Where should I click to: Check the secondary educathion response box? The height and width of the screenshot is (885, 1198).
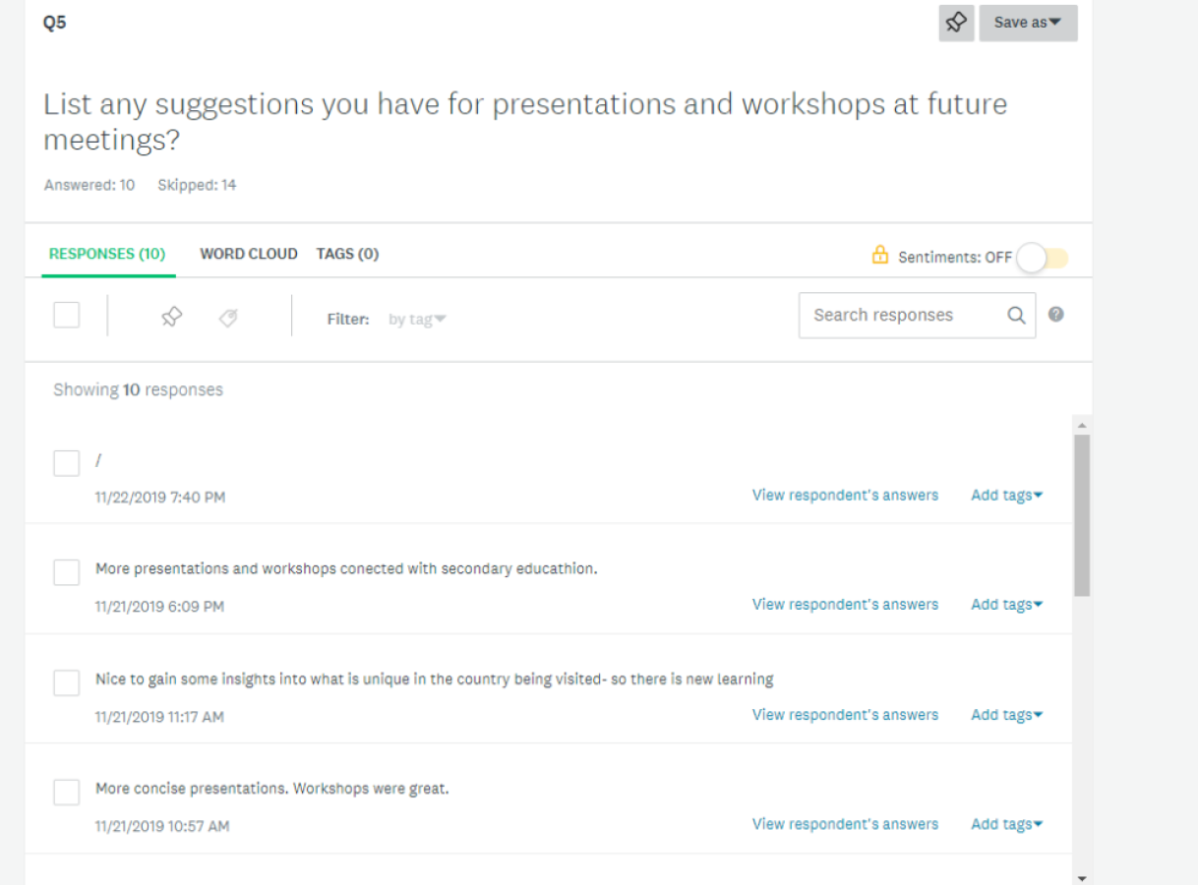click(67, 572)
